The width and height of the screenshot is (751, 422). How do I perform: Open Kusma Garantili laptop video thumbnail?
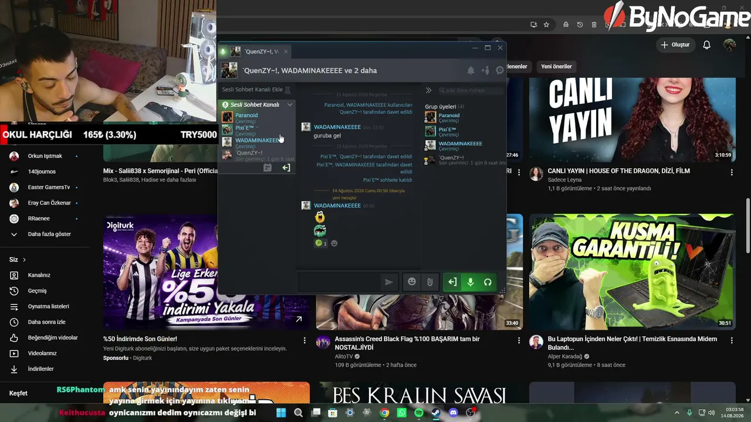coord(632,272)
